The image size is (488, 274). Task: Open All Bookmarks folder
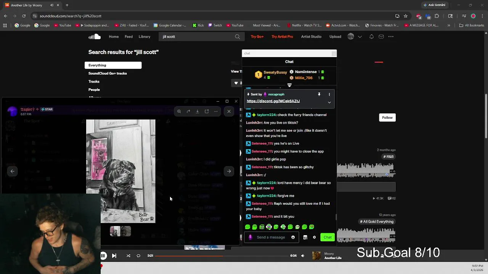click(471, 25)
